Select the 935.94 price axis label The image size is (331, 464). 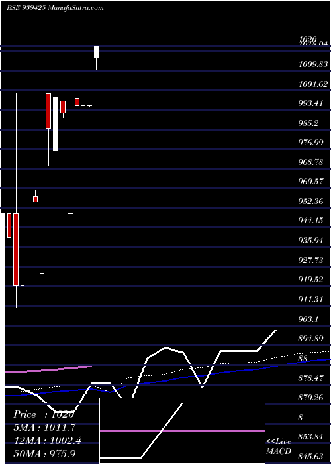tap(310, 240)
